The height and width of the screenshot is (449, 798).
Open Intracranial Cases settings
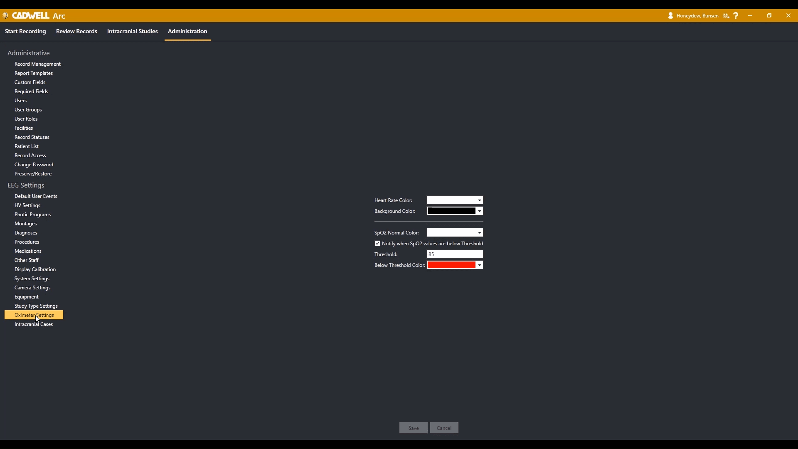click(x=33, y=324)
